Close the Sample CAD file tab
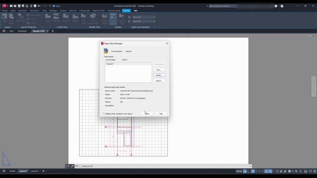 click(x=48, y=31)
